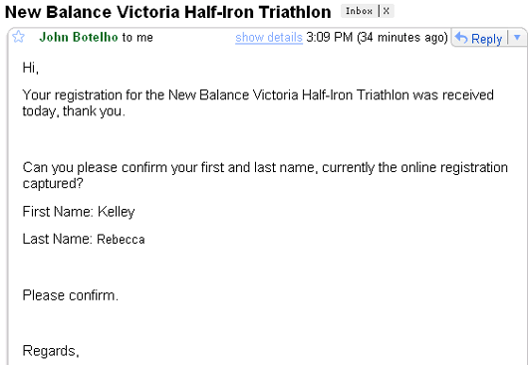Click sender name John Botelho
528x365 pixels.
coord(79,37)
